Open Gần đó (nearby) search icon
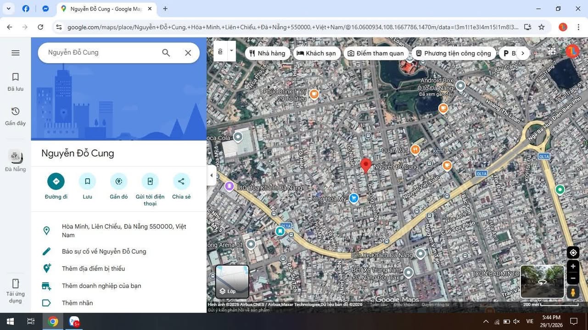Viewport: 588px width, 330px height. point(118,181)
